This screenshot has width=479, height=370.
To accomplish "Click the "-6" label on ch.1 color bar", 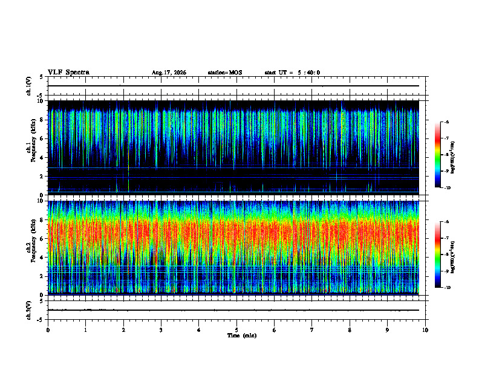I will tap(446, 122).
